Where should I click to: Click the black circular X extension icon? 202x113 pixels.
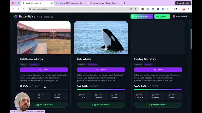142,9
